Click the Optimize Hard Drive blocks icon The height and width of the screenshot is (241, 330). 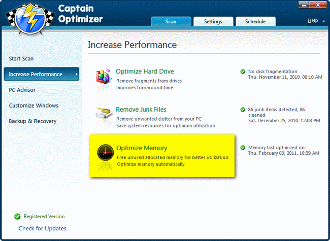[x=104, y=76]
